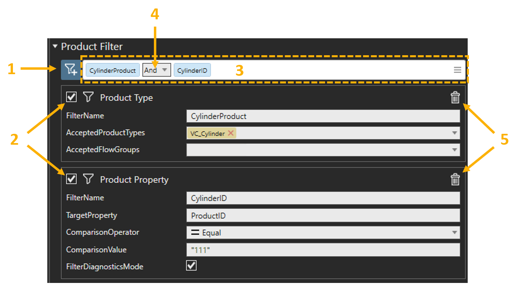Collapse the Product Filter section
Image resolution: width=521 pixels, height=291 pixels.
(55, 47)
